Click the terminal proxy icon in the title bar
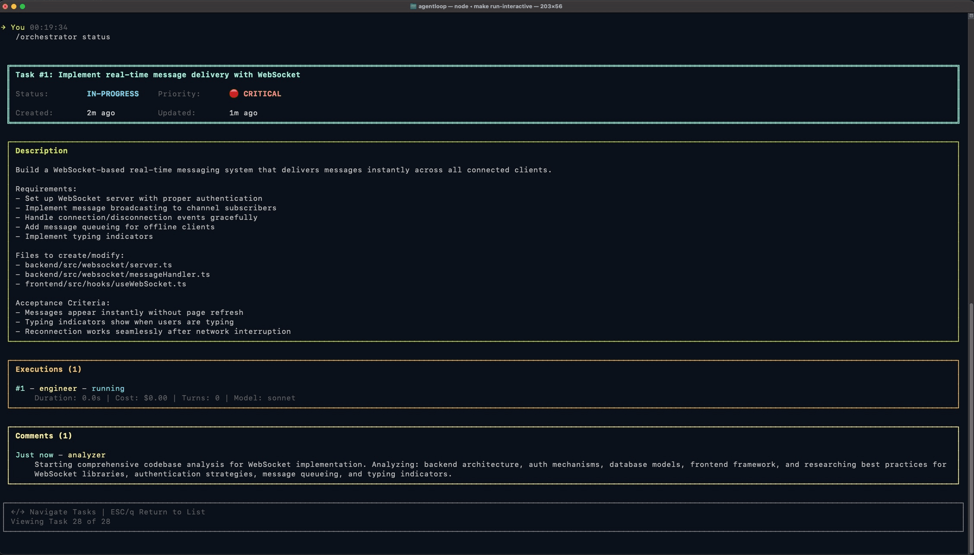Image resolution: width=974 pixels, height=555 pixels. 413,6
